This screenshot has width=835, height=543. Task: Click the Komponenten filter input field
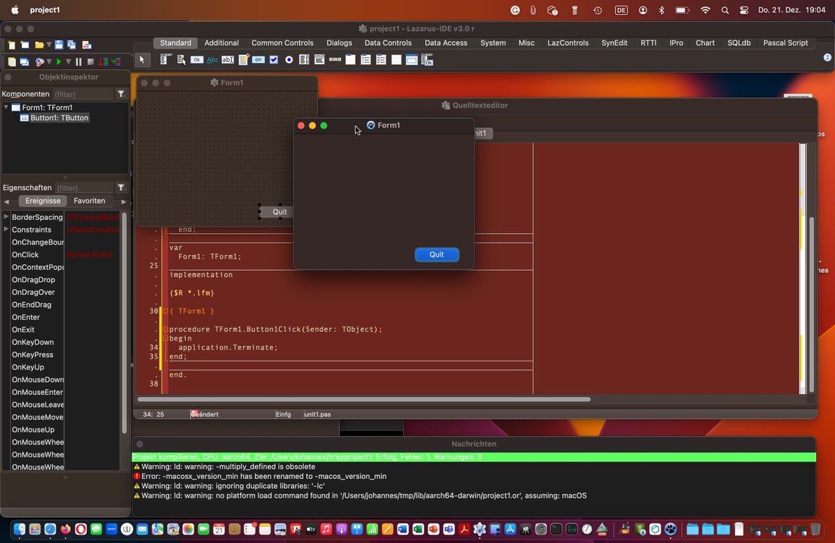pyautogui.click(x=83, y=93)
